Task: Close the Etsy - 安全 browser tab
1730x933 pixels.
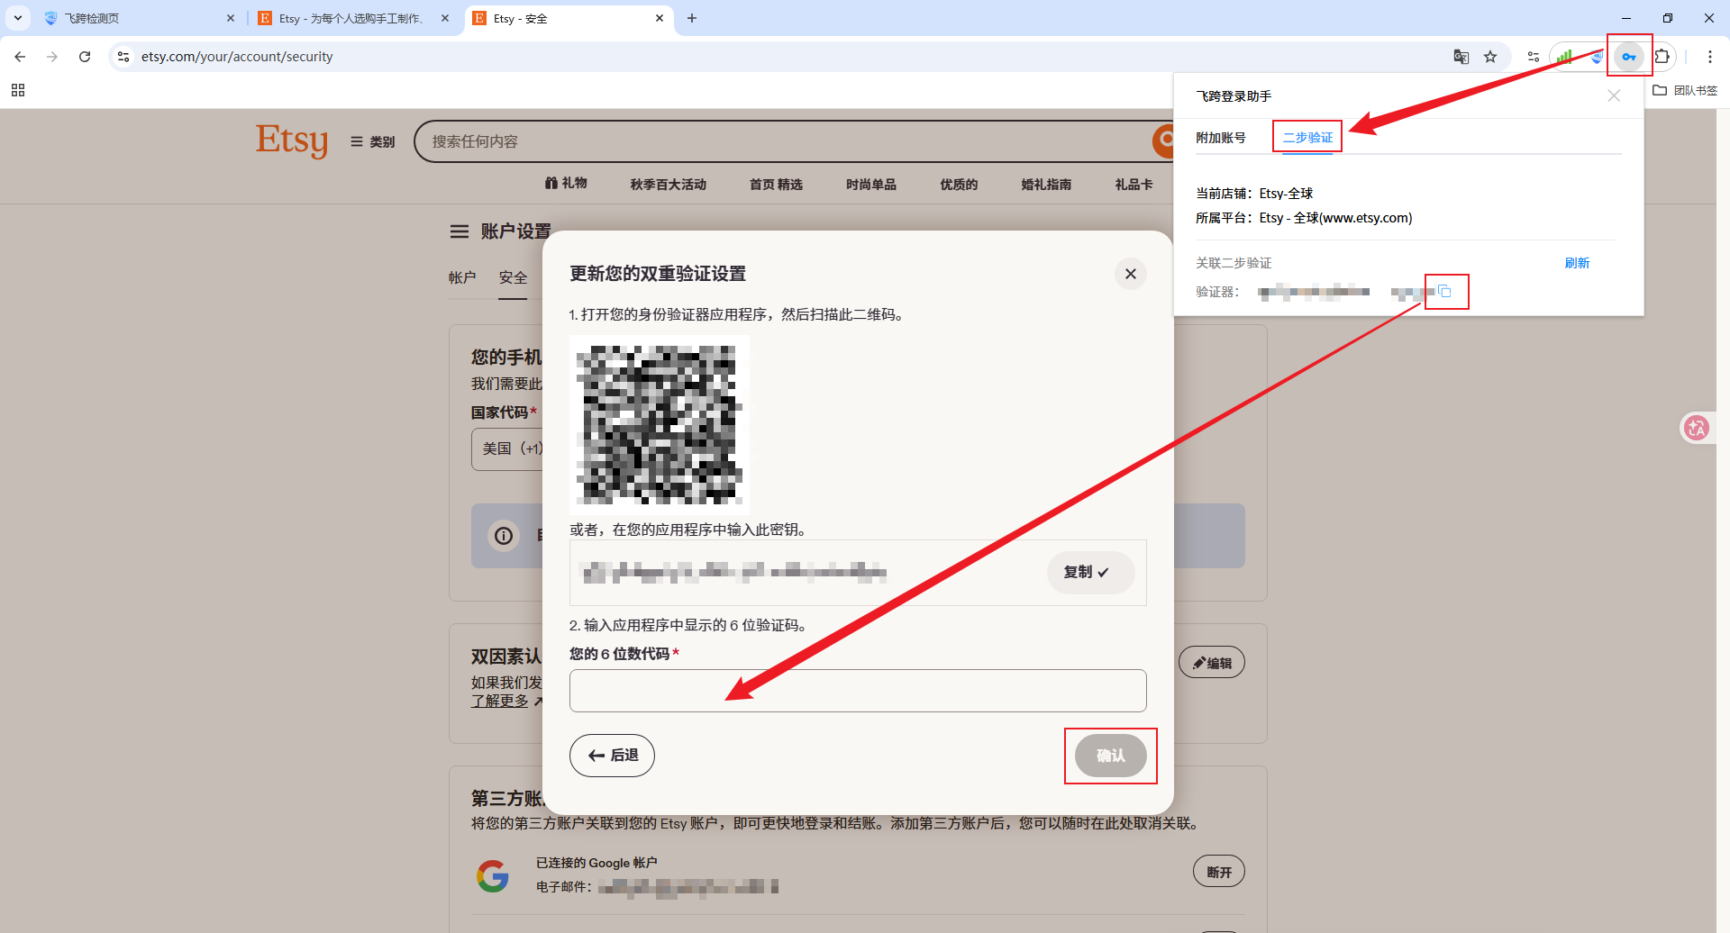Action: point(660,18)
